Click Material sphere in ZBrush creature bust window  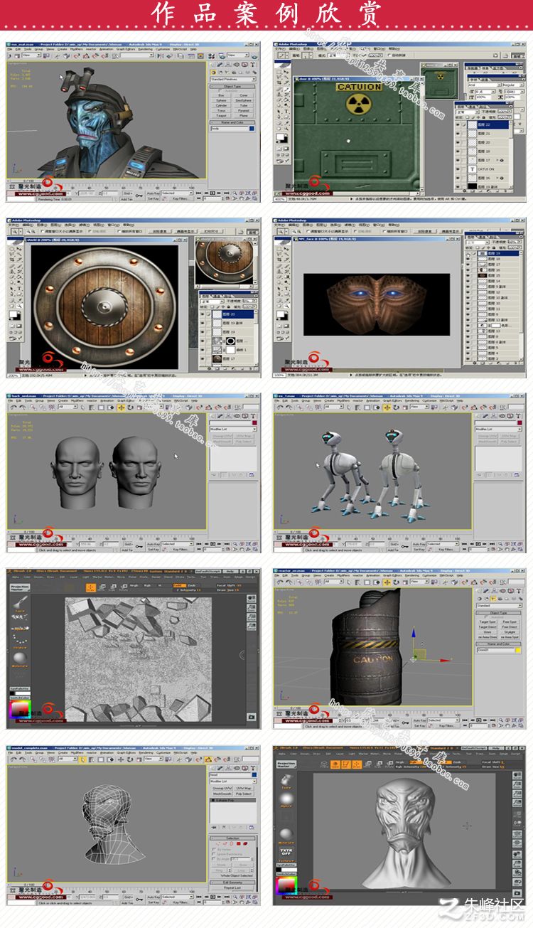coord(286,833)
